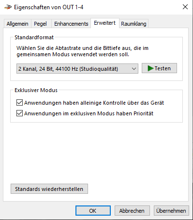The height and width of the screenshot is (220, 193).
Task: Toggle 'exklusiven Modus haben Priorität' checkbox
Action: (19, 113)
